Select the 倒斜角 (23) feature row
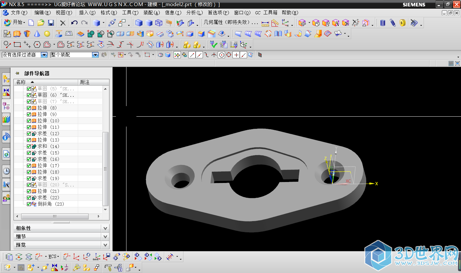This screenshot has height=273, width=461. (x=58, y=204)
